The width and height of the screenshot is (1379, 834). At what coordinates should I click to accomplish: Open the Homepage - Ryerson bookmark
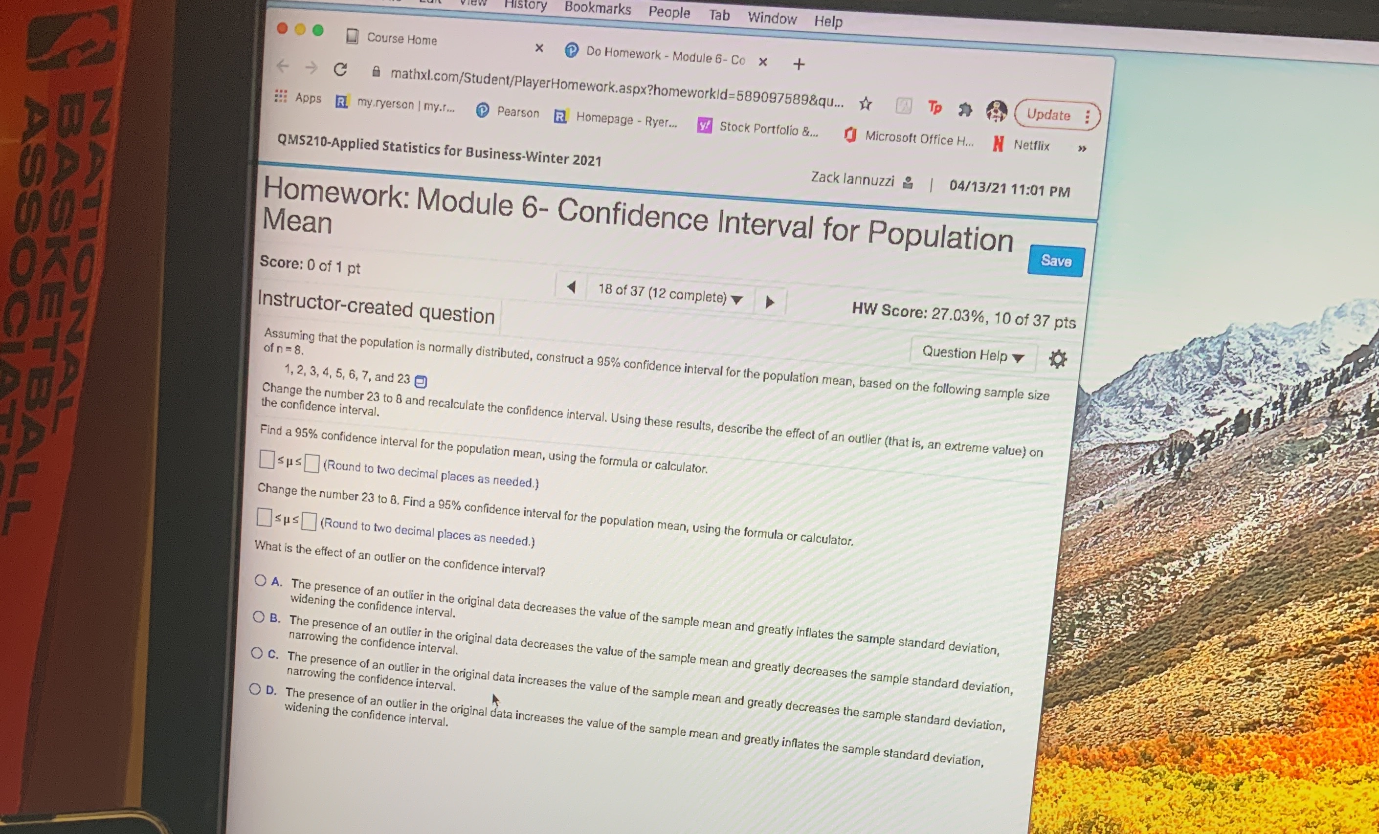click(615, 119)
